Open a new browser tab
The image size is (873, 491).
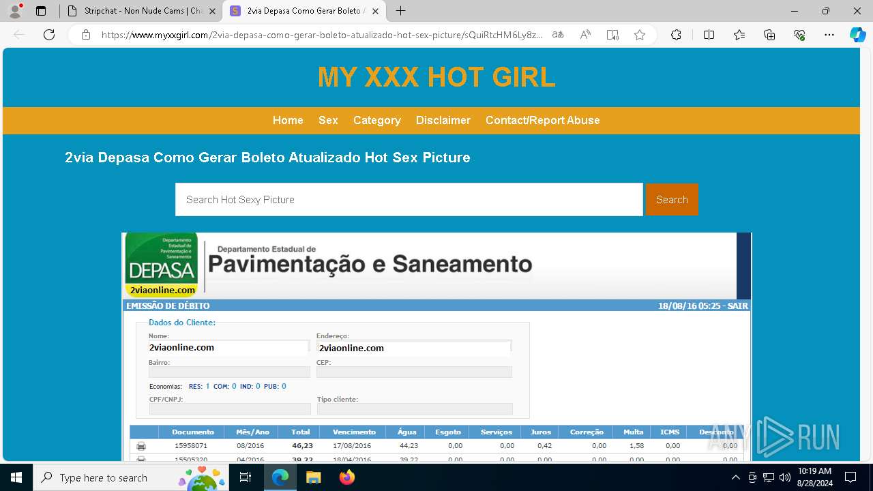click(x=401, y=11)
